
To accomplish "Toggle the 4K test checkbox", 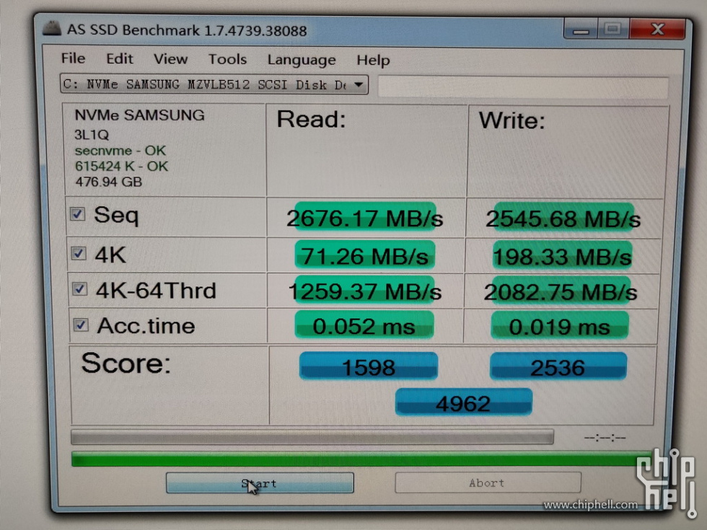I will pyautogui.click(x=79, y=253).
